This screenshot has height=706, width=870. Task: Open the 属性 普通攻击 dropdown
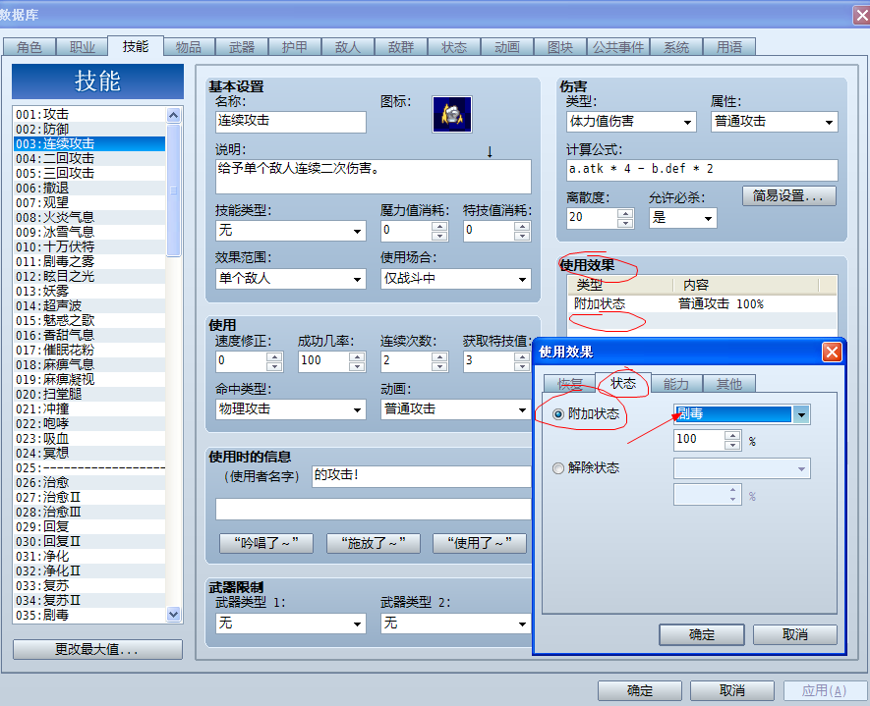(829, 123)
